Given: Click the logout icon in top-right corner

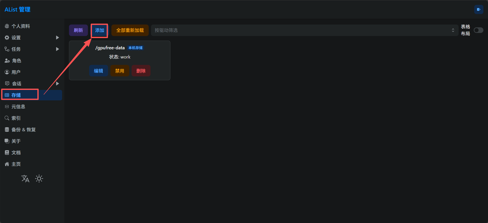Looking at the screenshot, I should pos(479,9).
